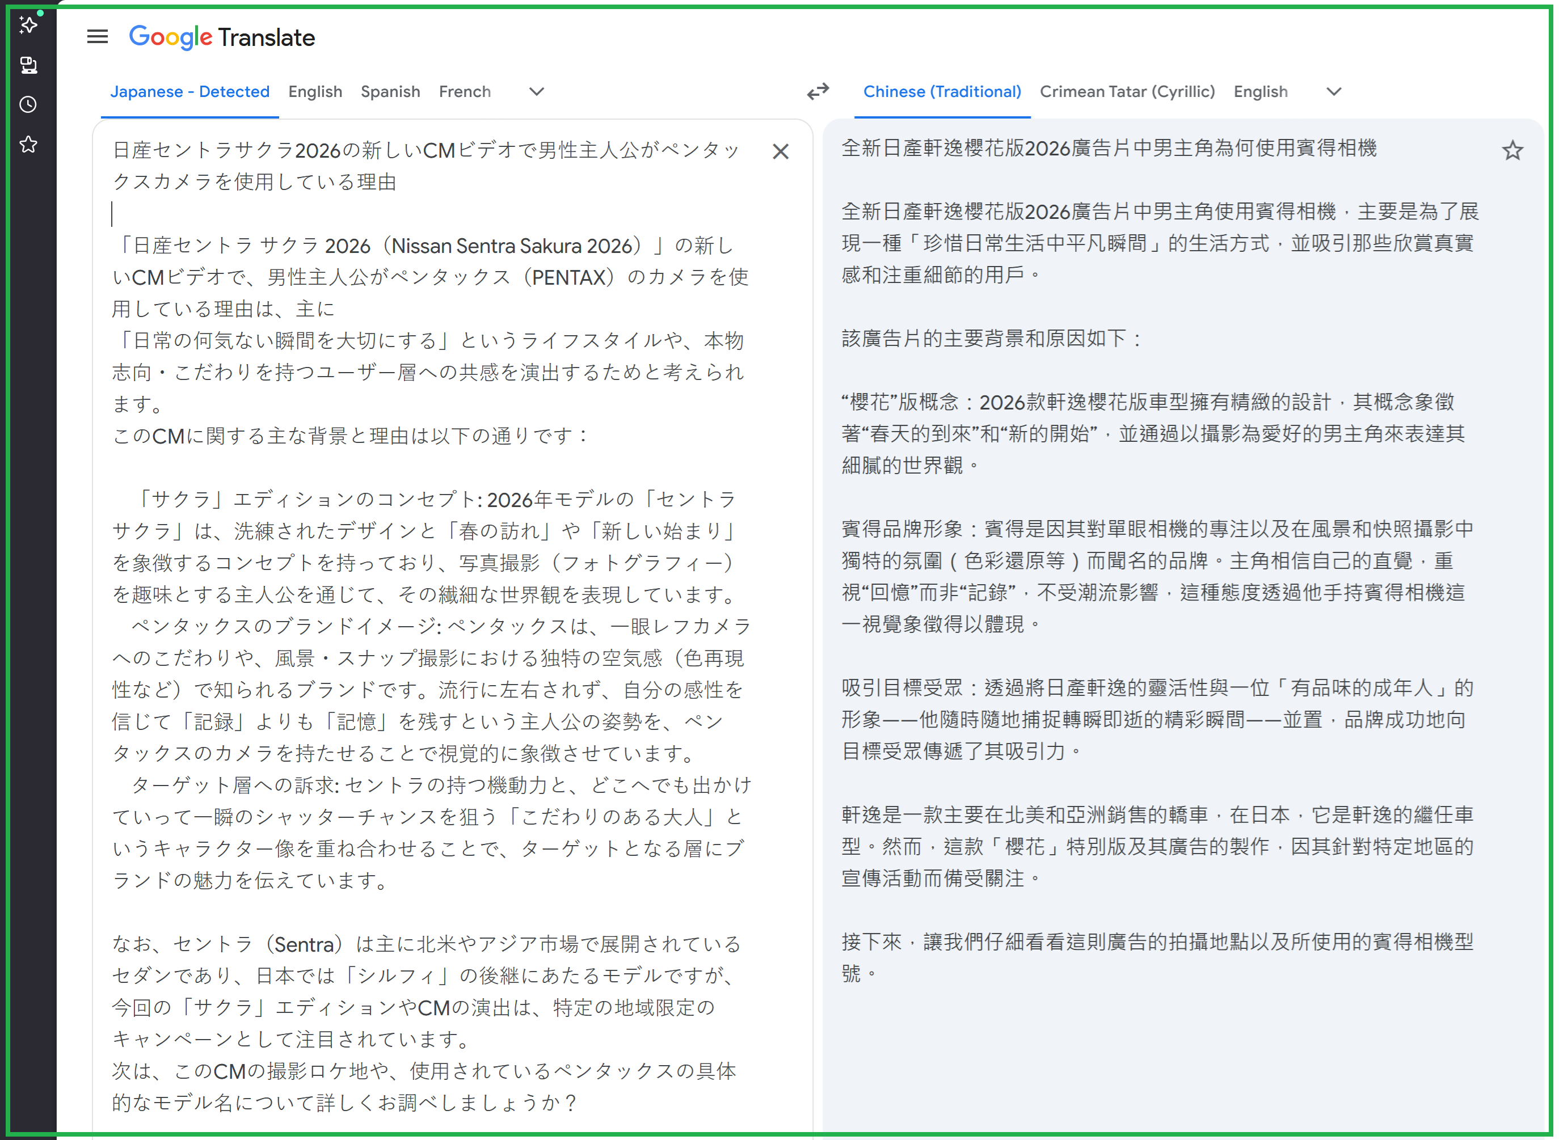The height and width of the screenshot is (1140, 1559).
Task: Click text "該廣告片的主要背景和原因如下："
Action: click(x=992, y=338)
